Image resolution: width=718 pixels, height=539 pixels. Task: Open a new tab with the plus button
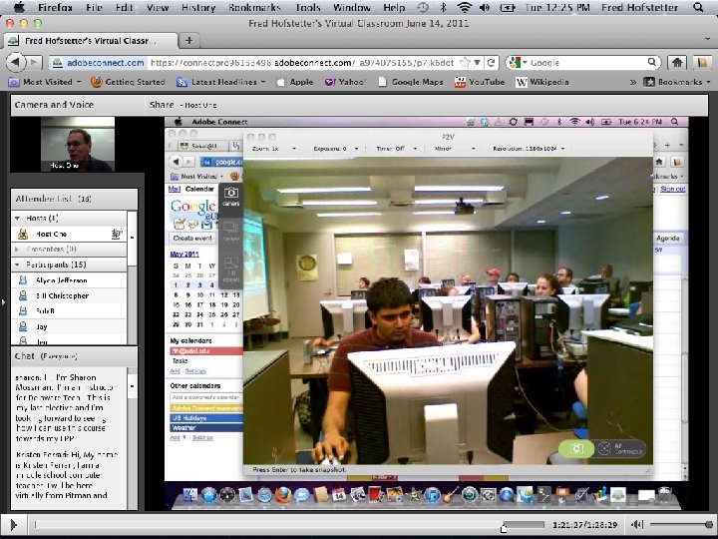[x=188, y=40]
